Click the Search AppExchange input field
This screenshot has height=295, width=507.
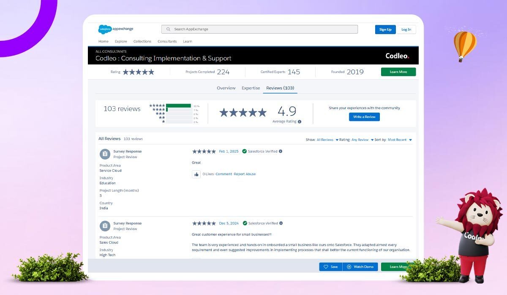pyautogui.click(x=259, y=29)
